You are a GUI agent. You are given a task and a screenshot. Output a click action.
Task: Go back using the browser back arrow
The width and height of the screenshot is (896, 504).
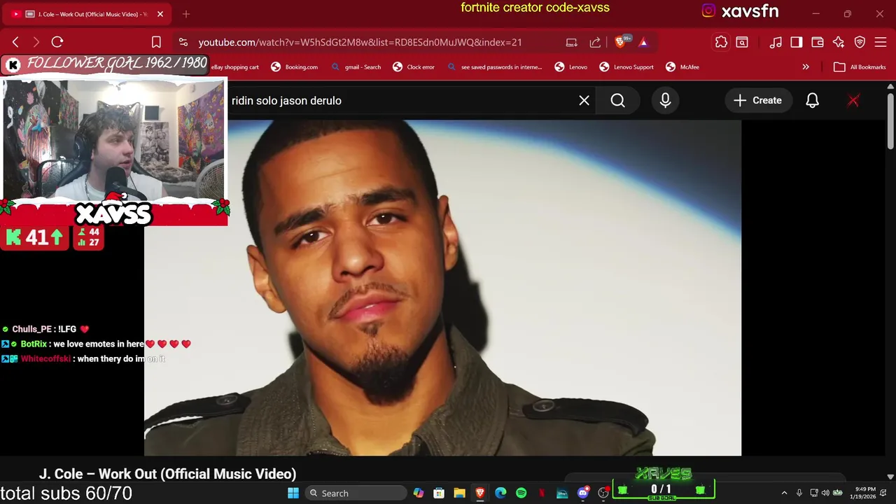point(15,42)
